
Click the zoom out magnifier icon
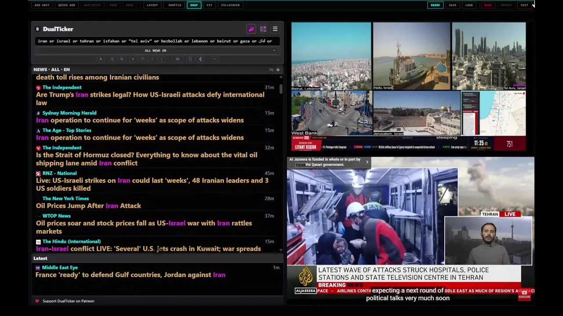(x=112, y=59)
